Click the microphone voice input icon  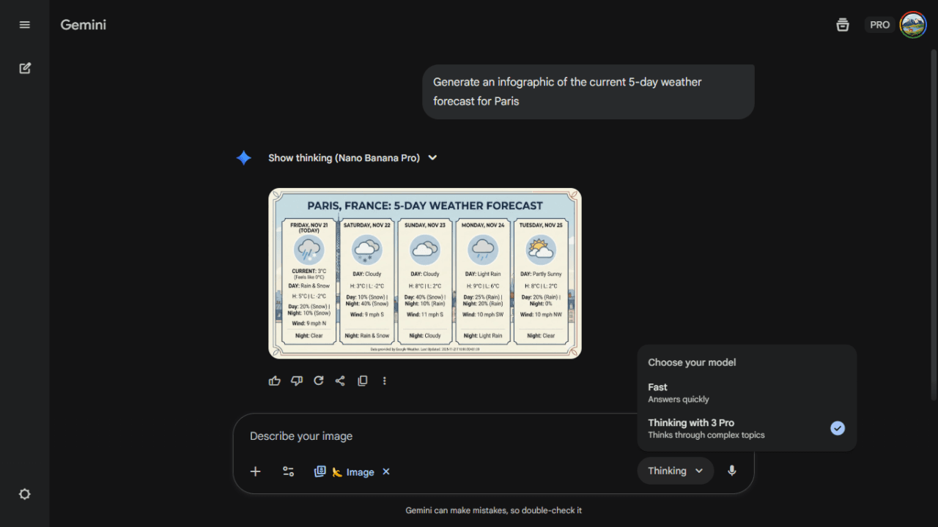pos(731,471)
